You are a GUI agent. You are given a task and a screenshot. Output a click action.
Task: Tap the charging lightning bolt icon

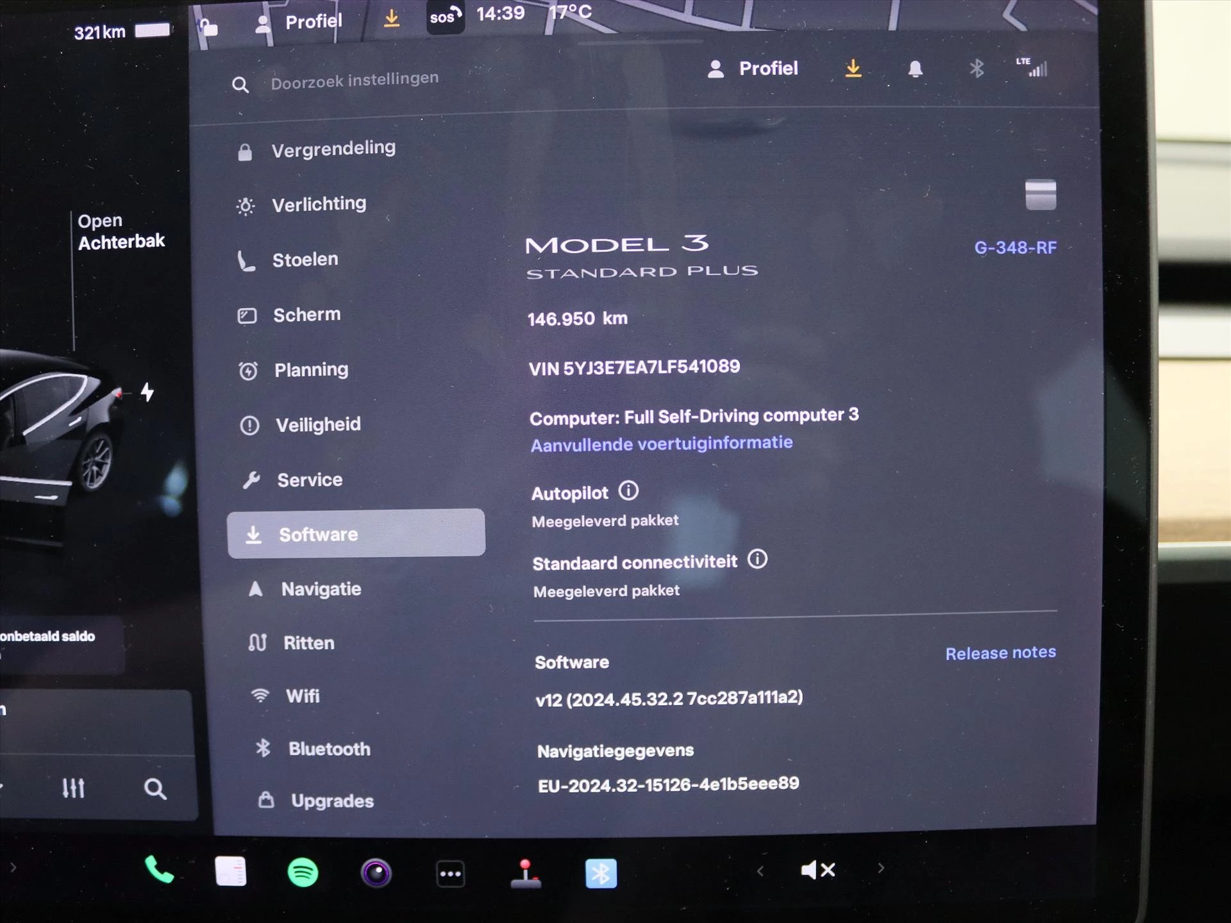tap(147, 392)
